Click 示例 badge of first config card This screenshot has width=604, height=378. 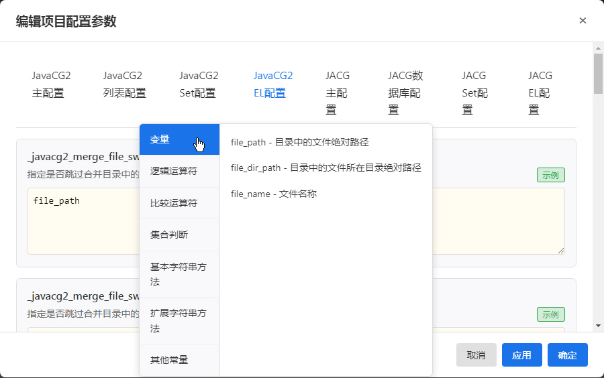[550, 176]
